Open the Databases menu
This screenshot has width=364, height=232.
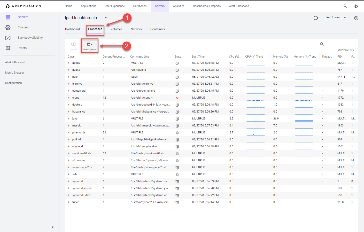tap(140, 6)
